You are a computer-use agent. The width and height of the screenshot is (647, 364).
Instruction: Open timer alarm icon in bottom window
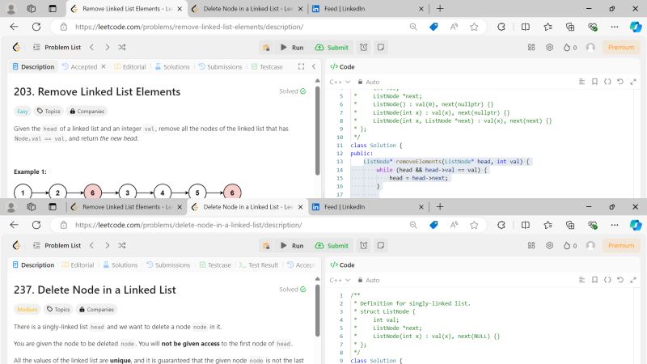tap(363, 246)
